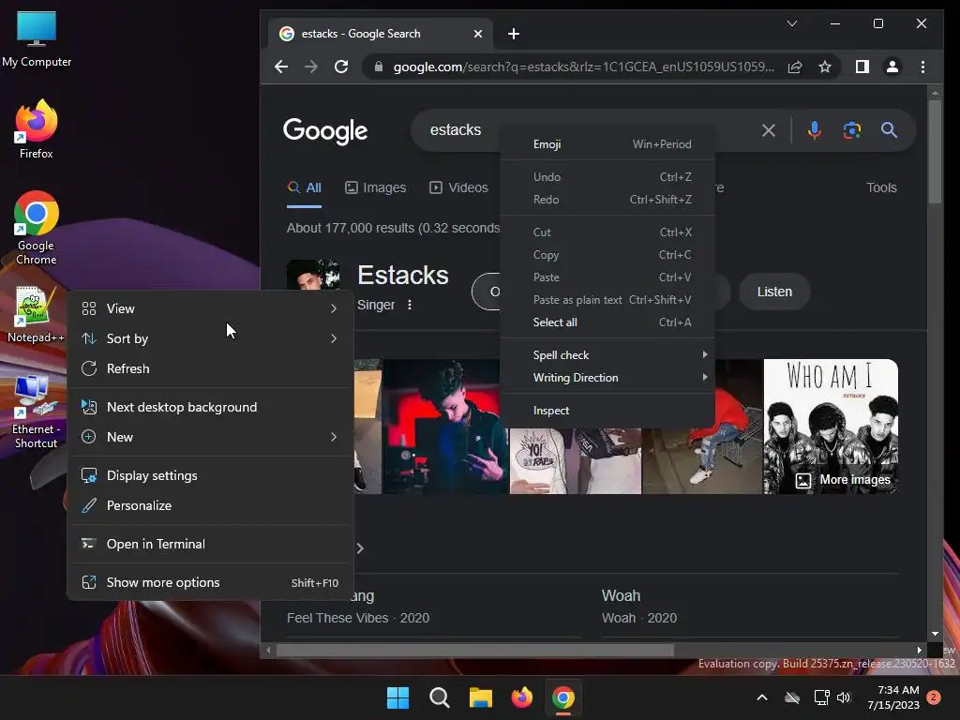
Task: Switch to the Images search tab
Action: point(375,187)
